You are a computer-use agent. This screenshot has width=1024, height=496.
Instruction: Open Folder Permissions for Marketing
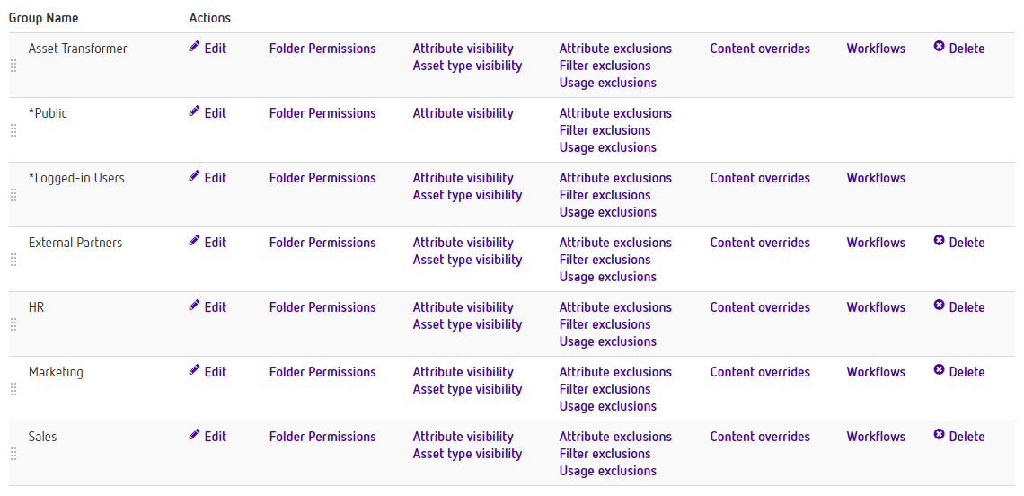coord(322,372)
